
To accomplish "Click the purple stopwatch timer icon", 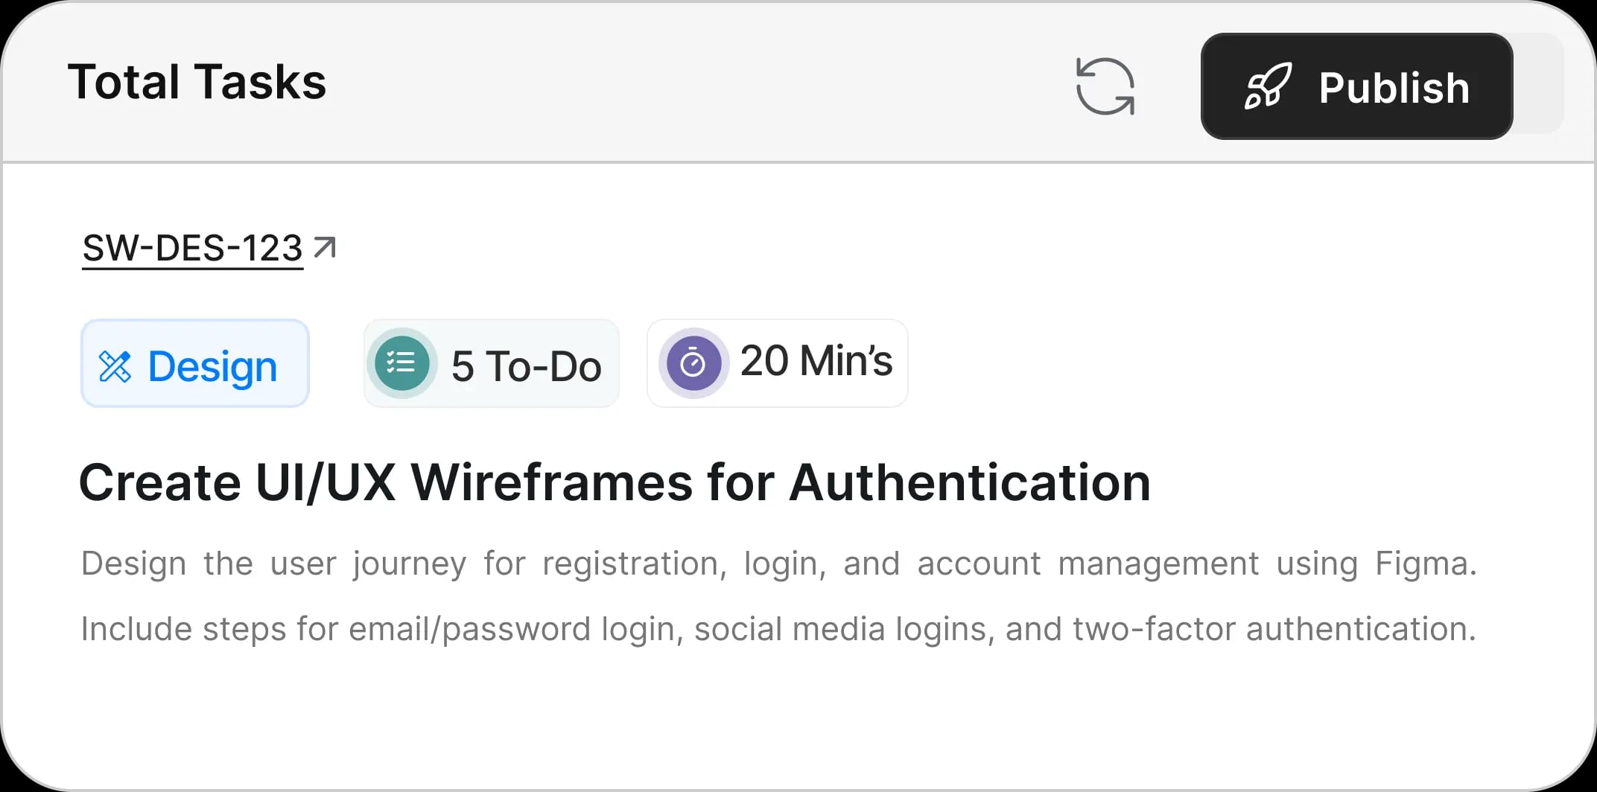I will [693, 363].
